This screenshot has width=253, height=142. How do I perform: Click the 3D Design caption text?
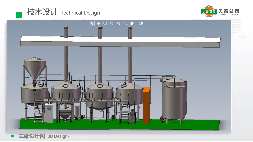pos(44,136)
